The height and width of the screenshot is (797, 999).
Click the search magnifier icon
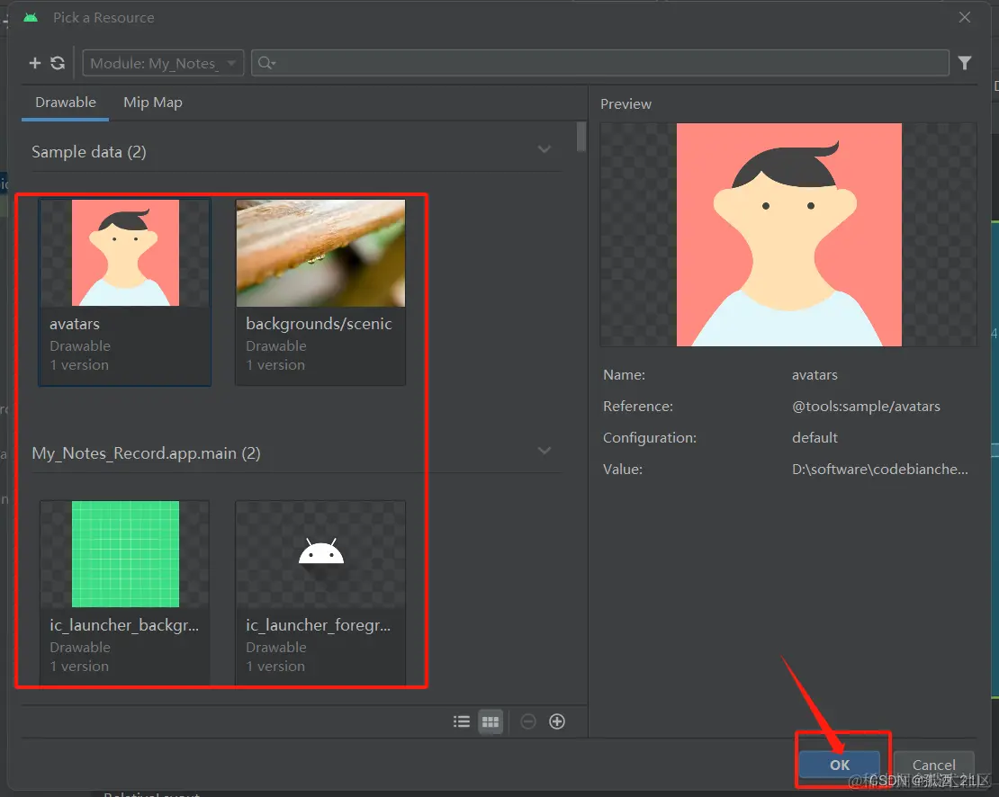point(266,63)
